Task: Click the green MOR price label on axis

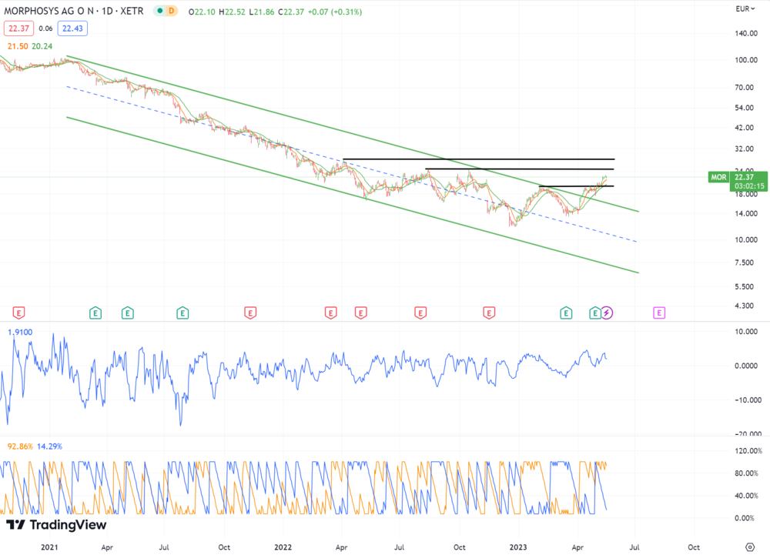Action: [718, 177]
